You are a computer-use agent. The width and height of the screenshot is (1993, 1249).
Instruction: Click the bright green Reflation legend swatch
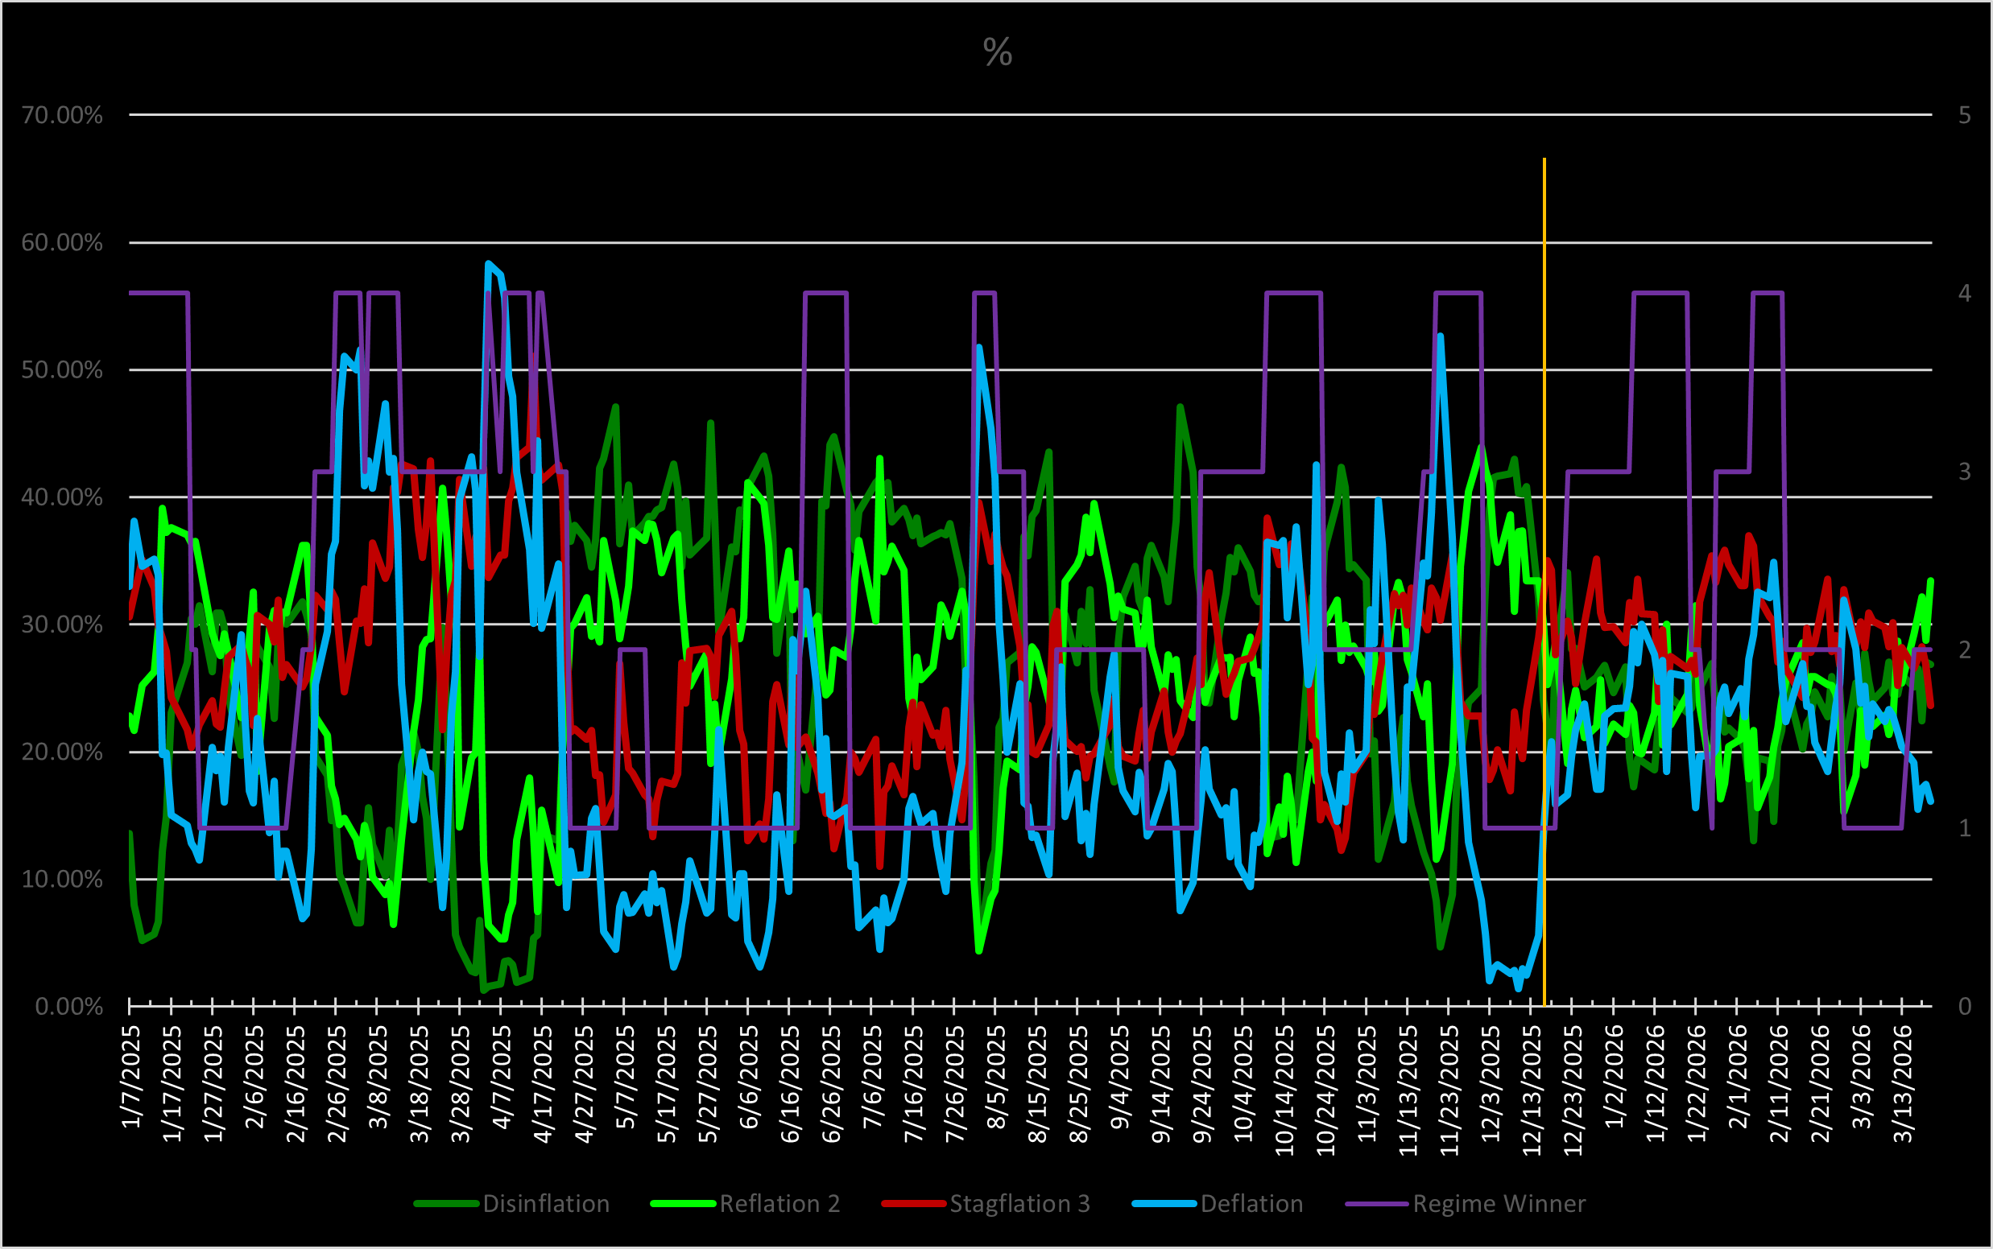683,1205
